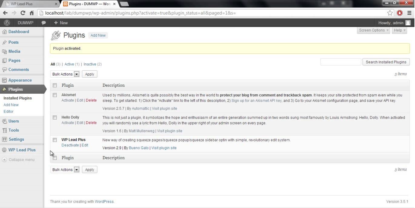
Task: Expand the Help dropdown tab
Action: (x=399, y=30)
